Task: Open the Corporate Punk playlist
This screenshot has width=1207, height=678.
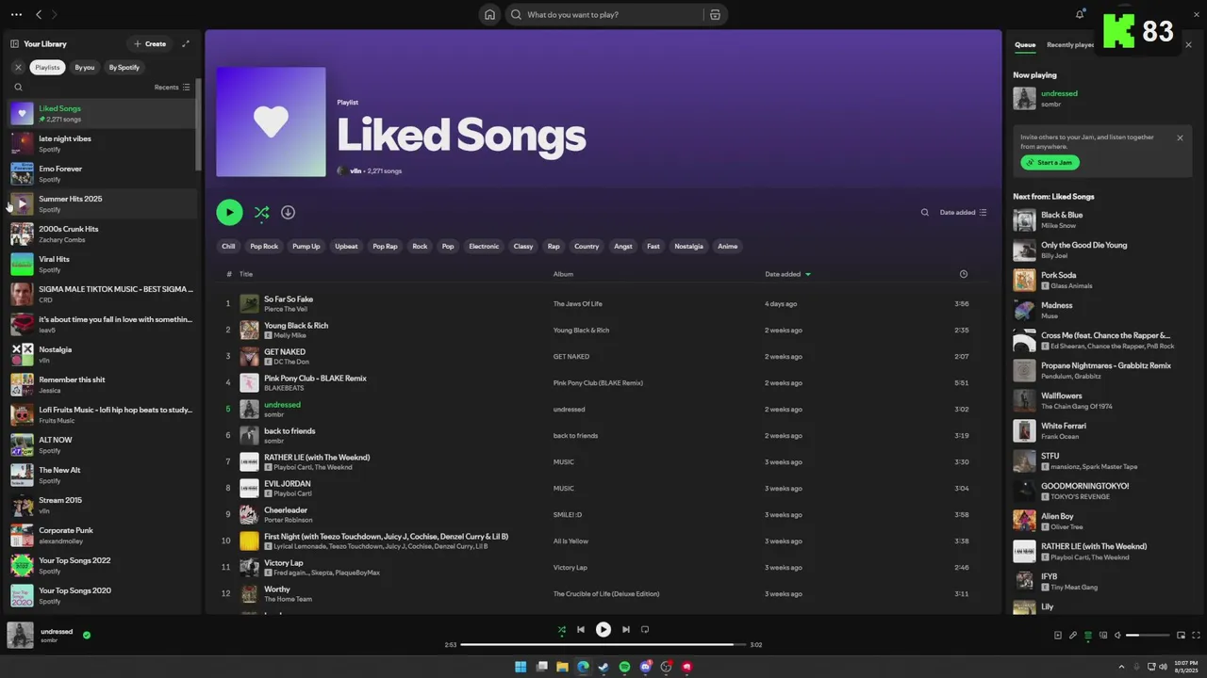Action: (102, 535)
